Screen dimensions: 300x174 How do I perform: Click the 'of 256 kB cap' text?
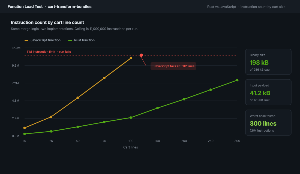coord(260,70)
